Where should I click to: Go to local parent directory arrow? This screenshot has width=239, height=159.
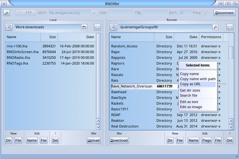click(9, 27)
